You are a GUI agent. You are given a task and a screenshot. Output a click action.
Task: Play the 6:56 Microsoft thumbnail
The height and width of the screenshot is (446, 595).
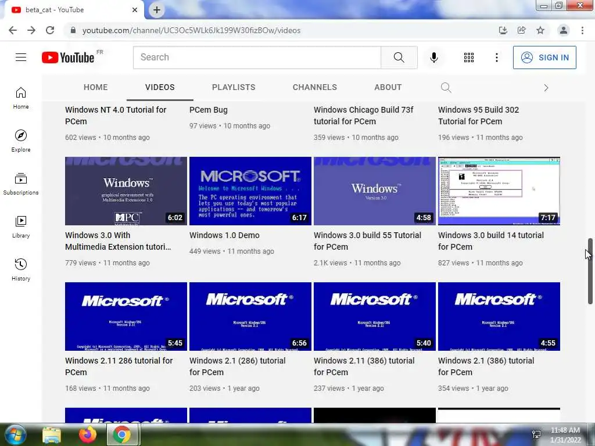point(250,316)
